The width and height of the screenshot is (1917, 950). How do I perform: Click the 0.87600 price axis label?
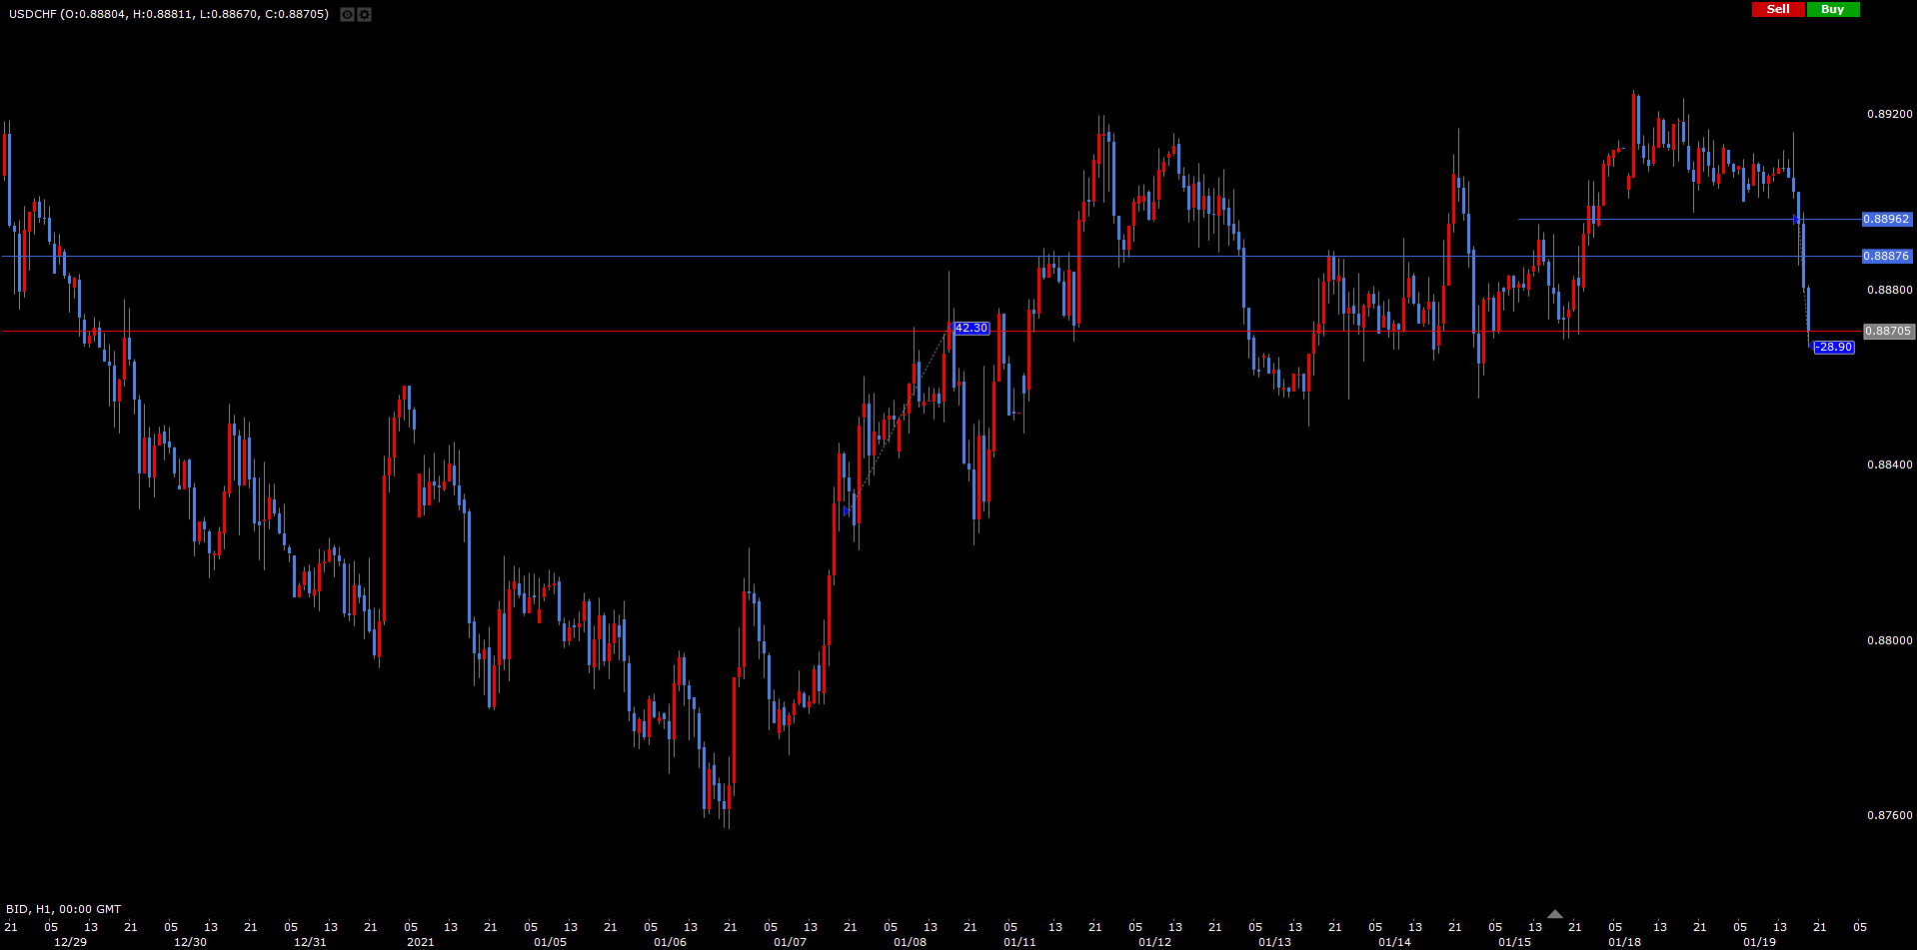click(x=1889, y=815)
